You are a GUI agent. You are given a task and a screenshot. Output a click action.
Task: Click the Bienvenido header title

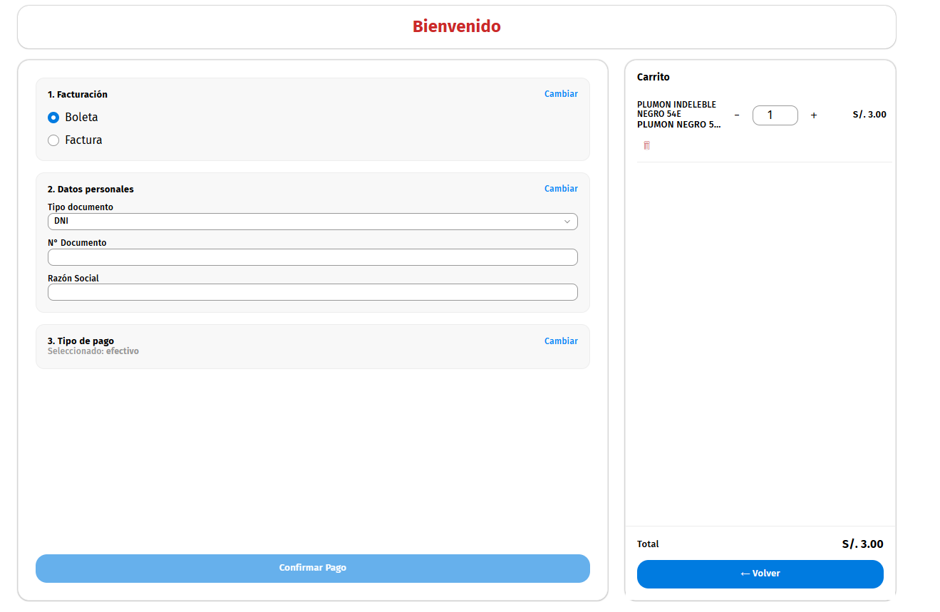pos(456,27)
